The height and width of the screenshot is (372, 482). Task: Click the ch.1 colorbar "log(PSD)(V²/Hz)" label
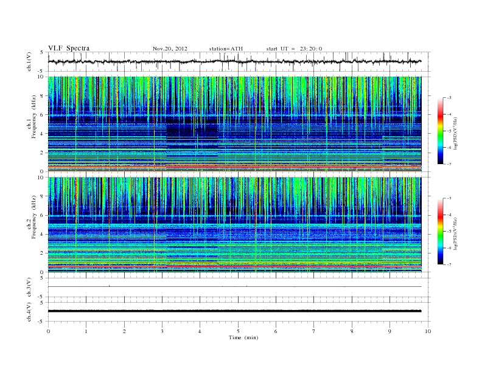pos(455,134)
